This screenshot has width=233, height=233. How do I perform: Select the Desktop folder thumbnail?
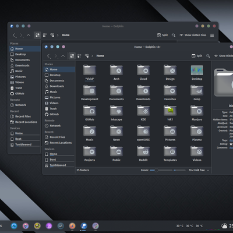[x=197, y=70]
